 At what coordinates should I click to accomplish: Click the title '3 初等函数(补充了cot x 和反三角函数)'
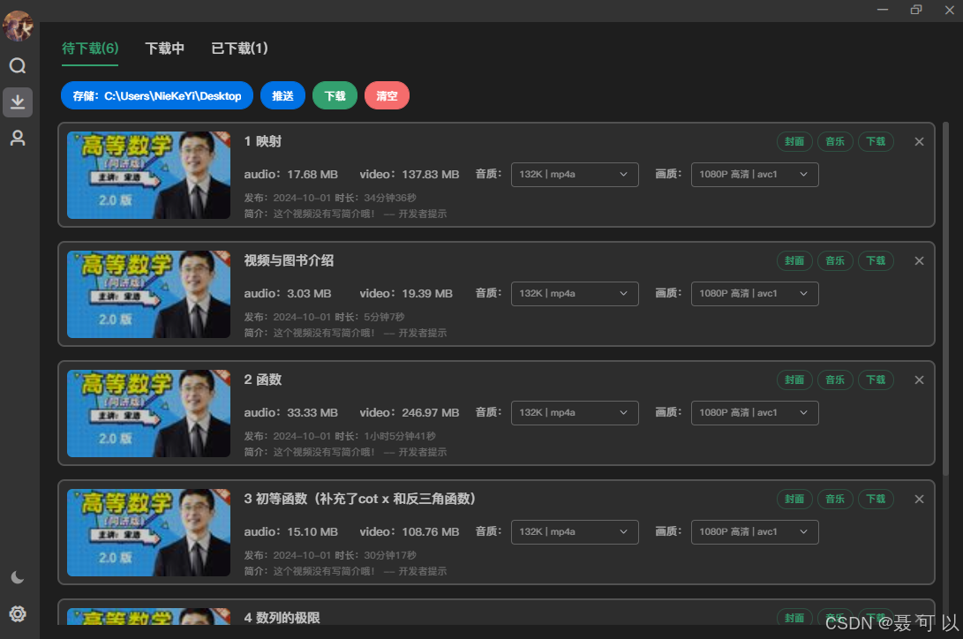coord(360,499)
